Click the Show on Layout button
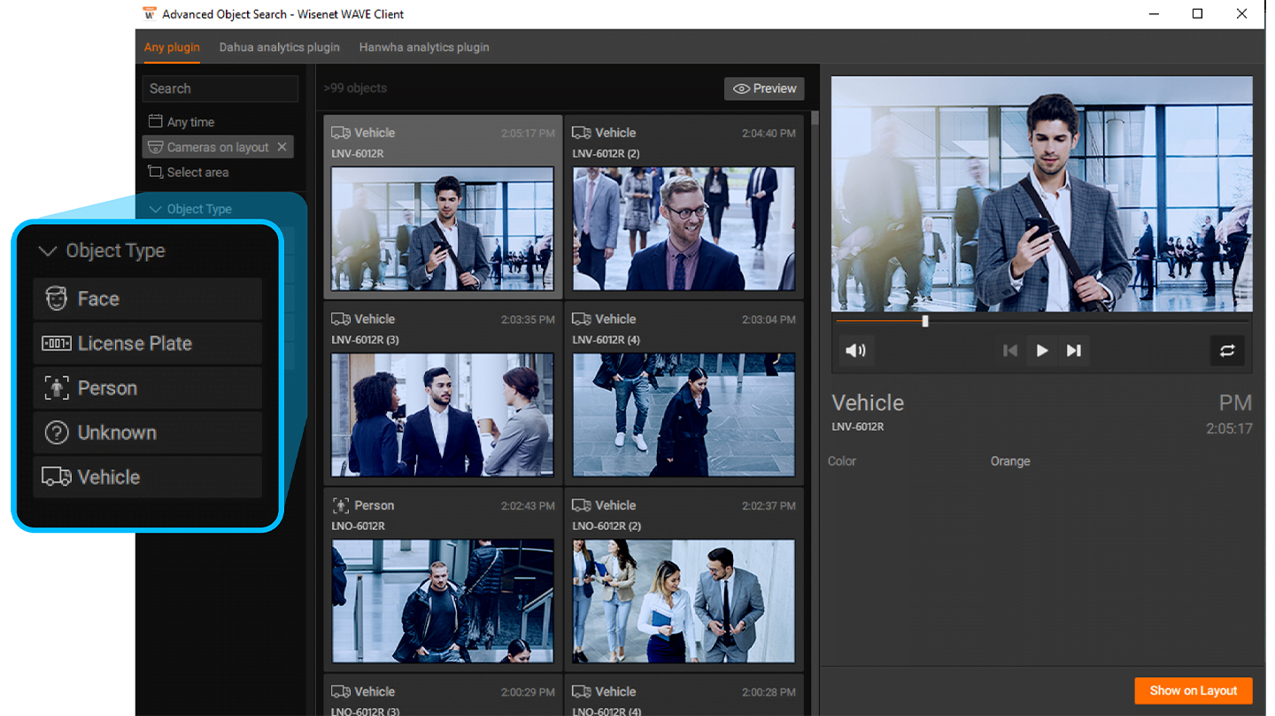Screen dimensions: 1275x716 pos(1193,690)
